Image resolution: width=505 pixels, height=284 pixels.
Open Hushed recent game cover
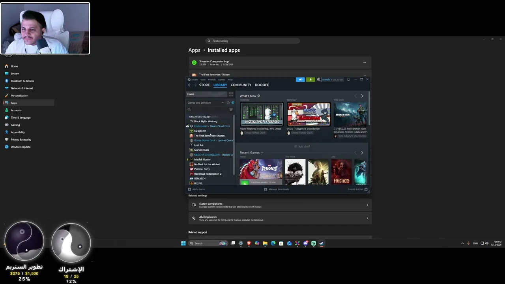pos(341,172)
